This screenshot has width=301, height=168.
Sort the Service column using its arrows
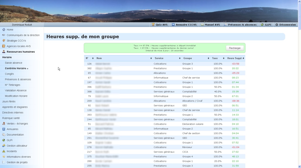pyautogui.click(x=180, y=58)
